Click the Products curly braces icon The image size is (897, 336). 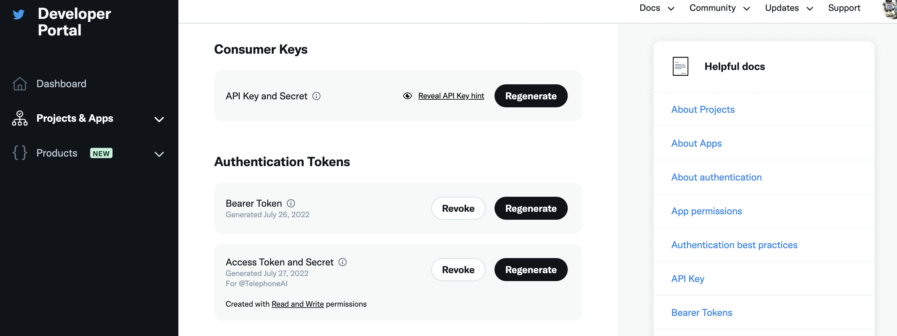pos(19,153)
